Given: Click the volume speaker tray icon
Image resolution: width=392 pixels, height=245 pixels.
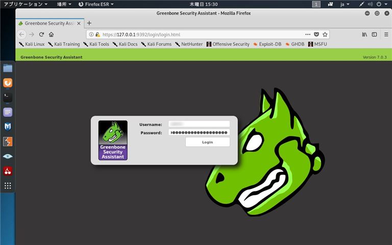Looking at the screenshot, I should [370, 4].
